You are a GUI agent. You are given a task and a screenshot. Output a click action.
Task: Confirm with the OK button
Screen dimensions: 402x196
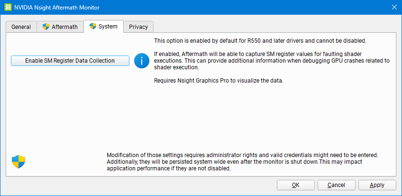pyautogui.click(x=296, y=185)
